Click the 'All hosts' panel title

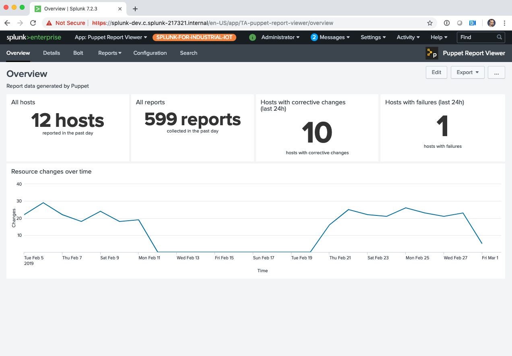pos(23,102)
